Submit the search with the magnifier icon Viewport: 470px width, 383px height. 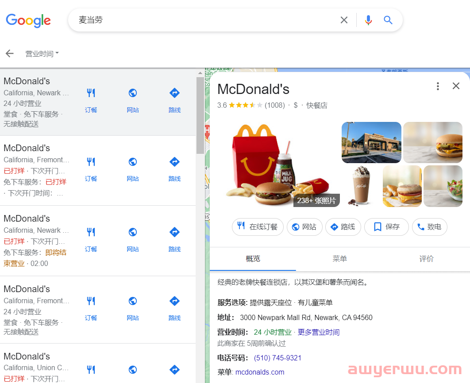tap(388, 20)
